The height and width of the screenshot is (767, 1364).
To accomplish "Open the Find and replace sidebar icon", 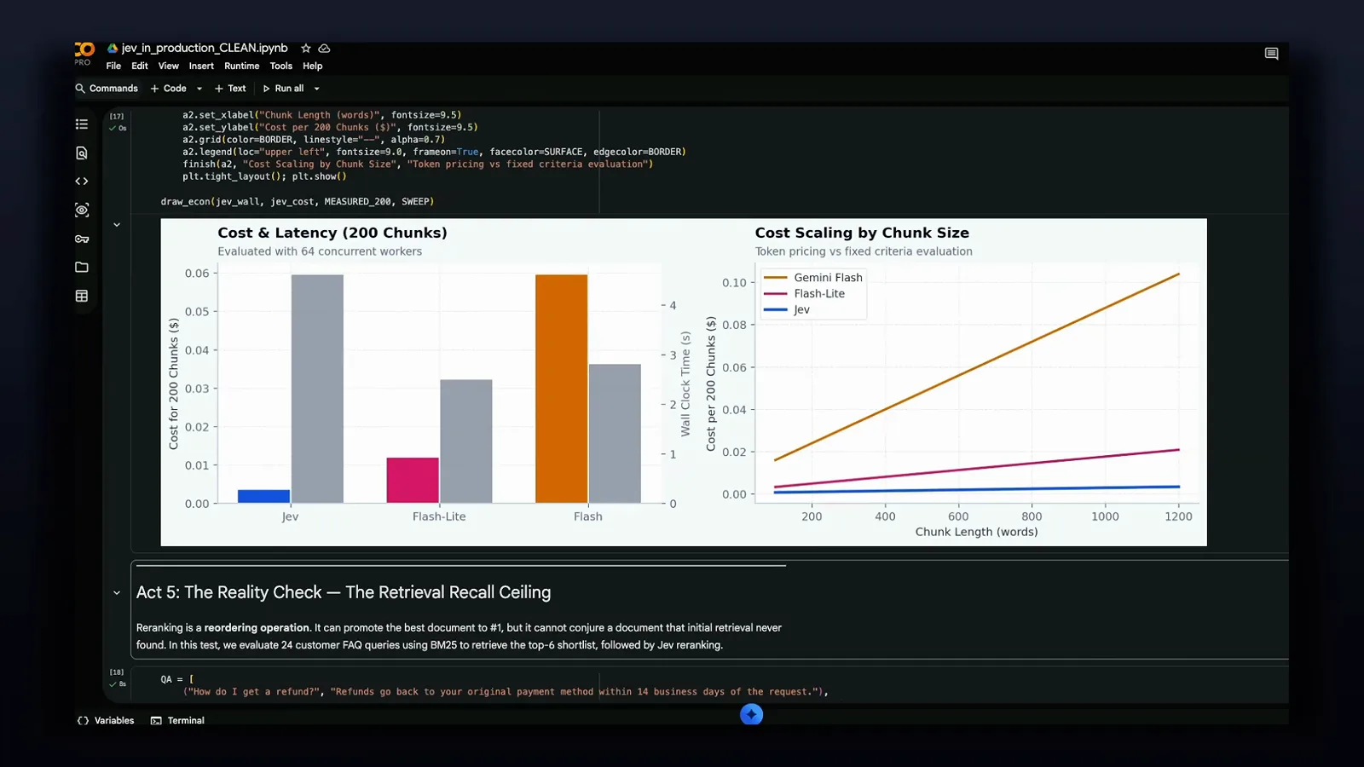I will tap(82, 153).
